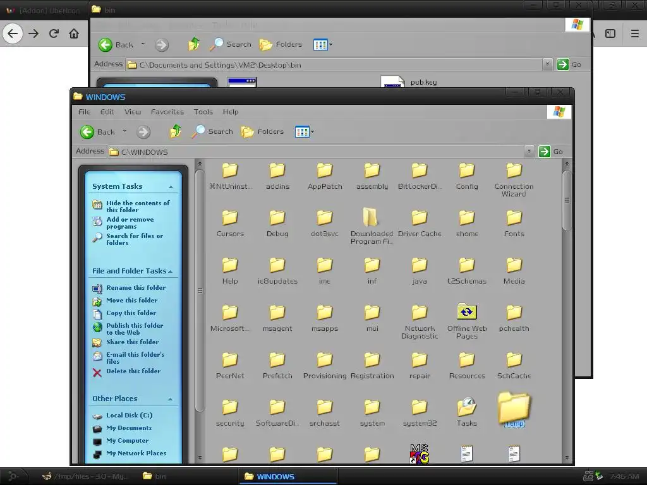Toggle Folders pane in WINDOWS window

tap(262, 131)
